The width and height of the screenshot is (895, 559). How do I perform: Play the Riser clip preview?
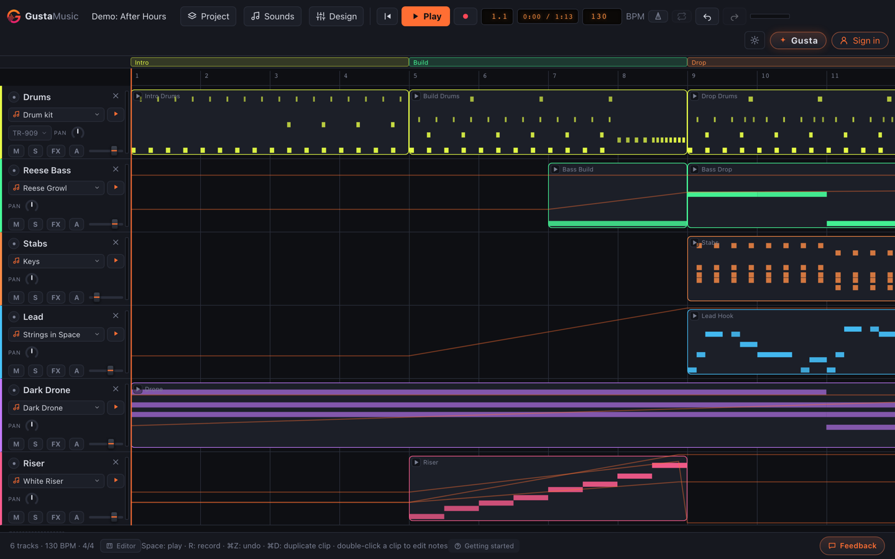[416, 463]
